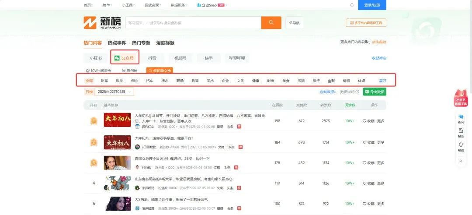Focus the account search input field

193,23
